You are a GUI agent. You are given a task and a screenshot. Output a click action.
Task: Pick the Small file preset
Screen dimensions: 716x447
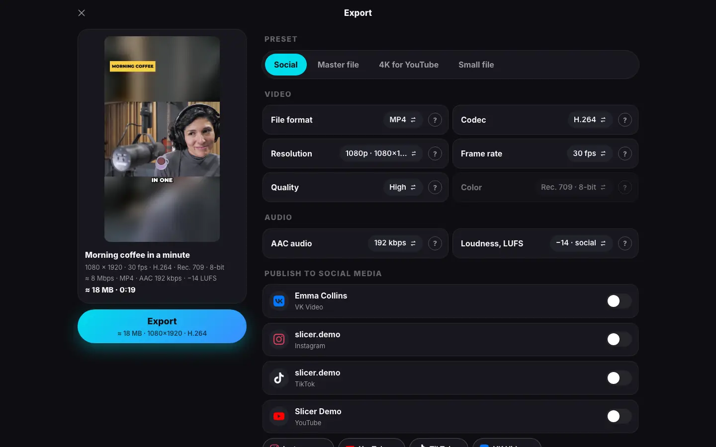point(476,65)
